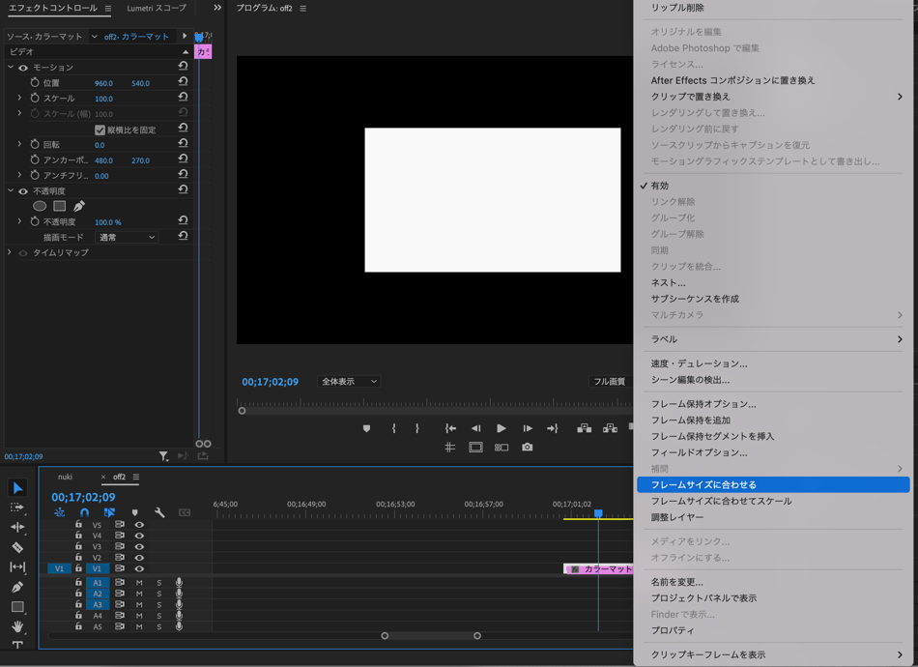Click the Export Frame camera icon

[x=527, y=448]
